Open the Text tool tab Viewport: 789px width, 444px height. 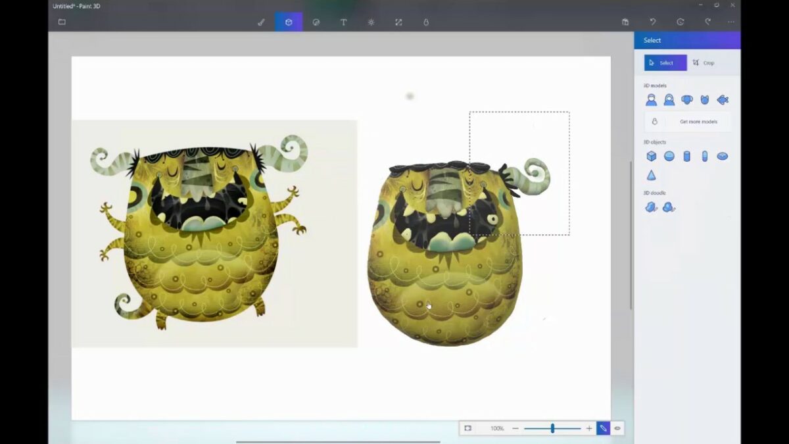343,22
